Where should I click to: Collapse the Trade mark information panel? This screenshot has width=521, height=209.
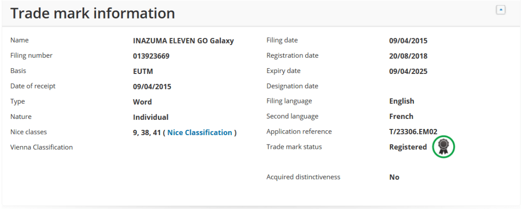point(500,10)
